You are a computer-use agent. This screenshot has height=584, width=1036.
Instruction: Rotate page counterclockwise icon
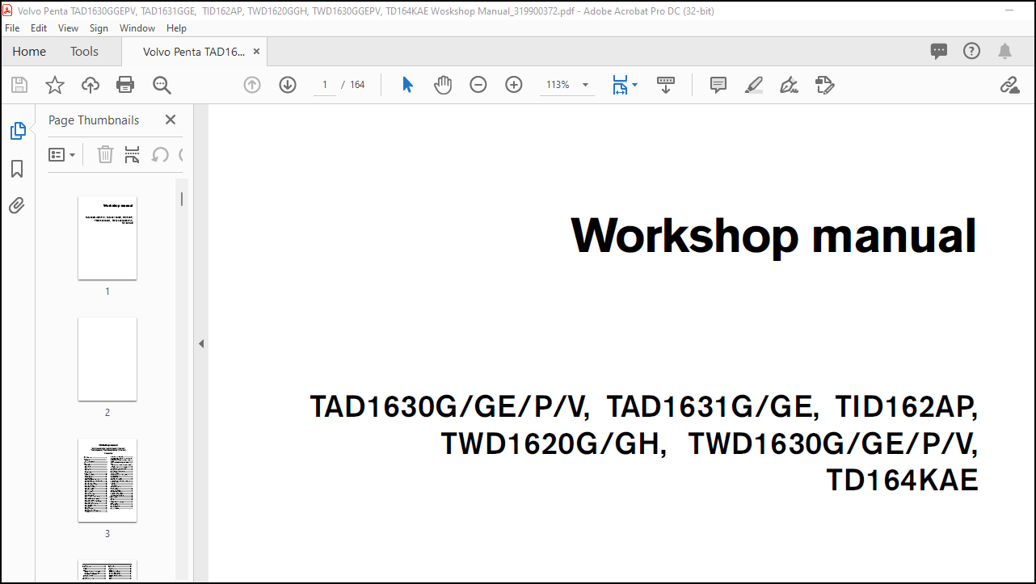point(160,154)
